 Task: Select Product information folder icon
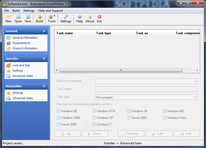(8, 49)
